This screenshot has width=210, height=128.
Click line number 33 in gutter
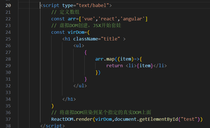8,93
